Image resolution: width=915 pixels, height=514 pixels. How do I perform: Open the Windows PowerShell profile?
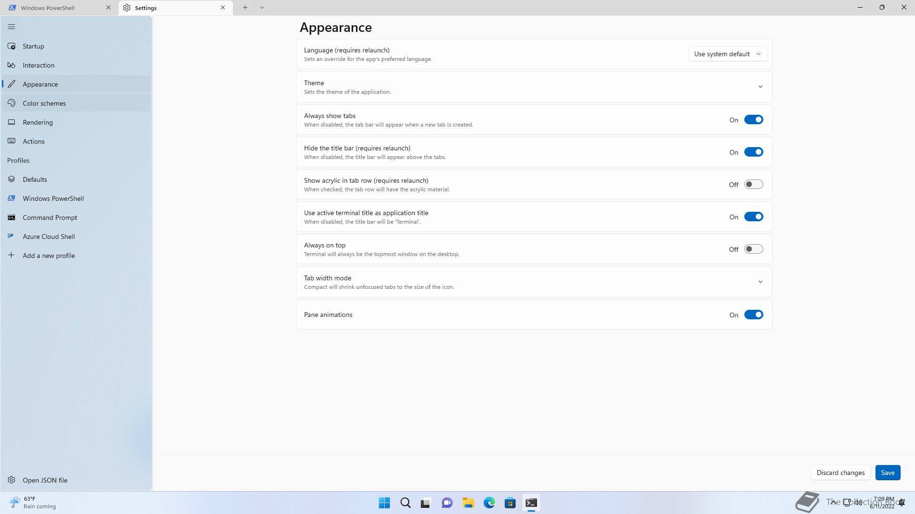(x=53, y=198)
